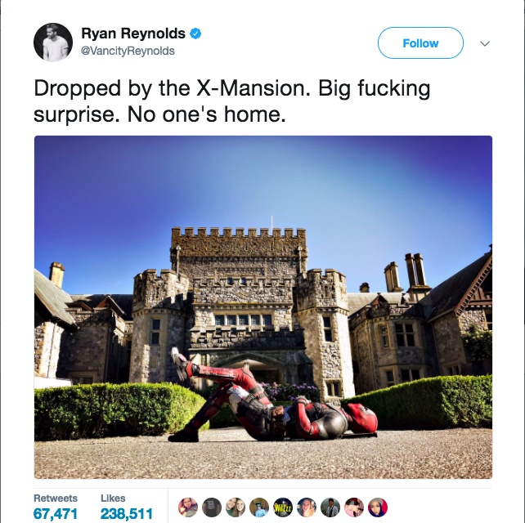Open the @VancityReynolds handle link
The image size is (525, 523).
point(128,51)
